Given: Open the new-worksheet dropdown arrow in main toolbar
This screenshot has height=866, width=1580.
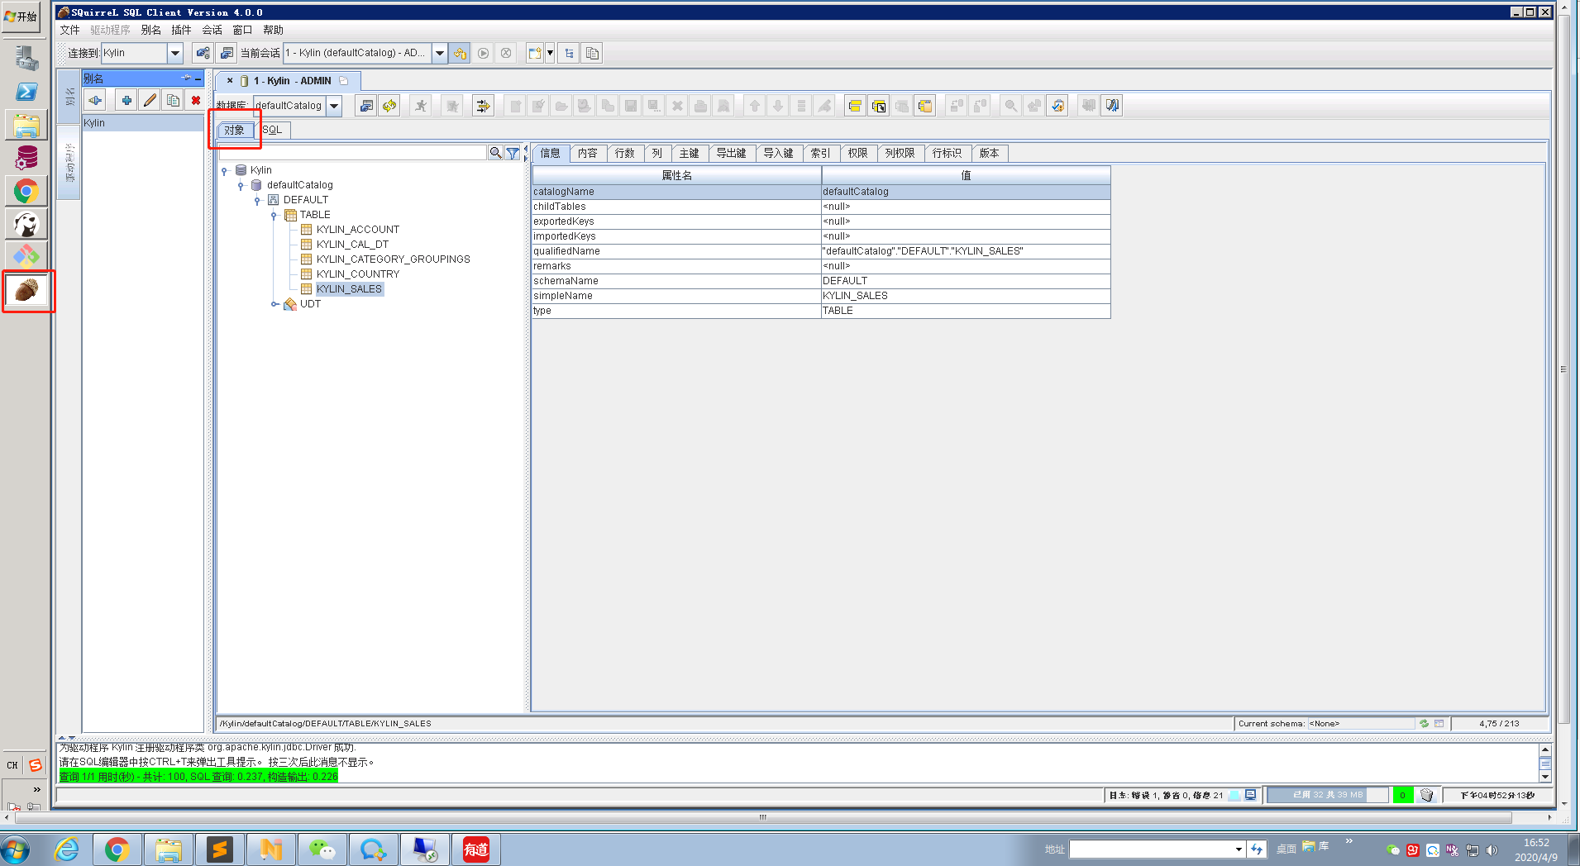Looking at the screenshot, I should [x=550, y=53].
